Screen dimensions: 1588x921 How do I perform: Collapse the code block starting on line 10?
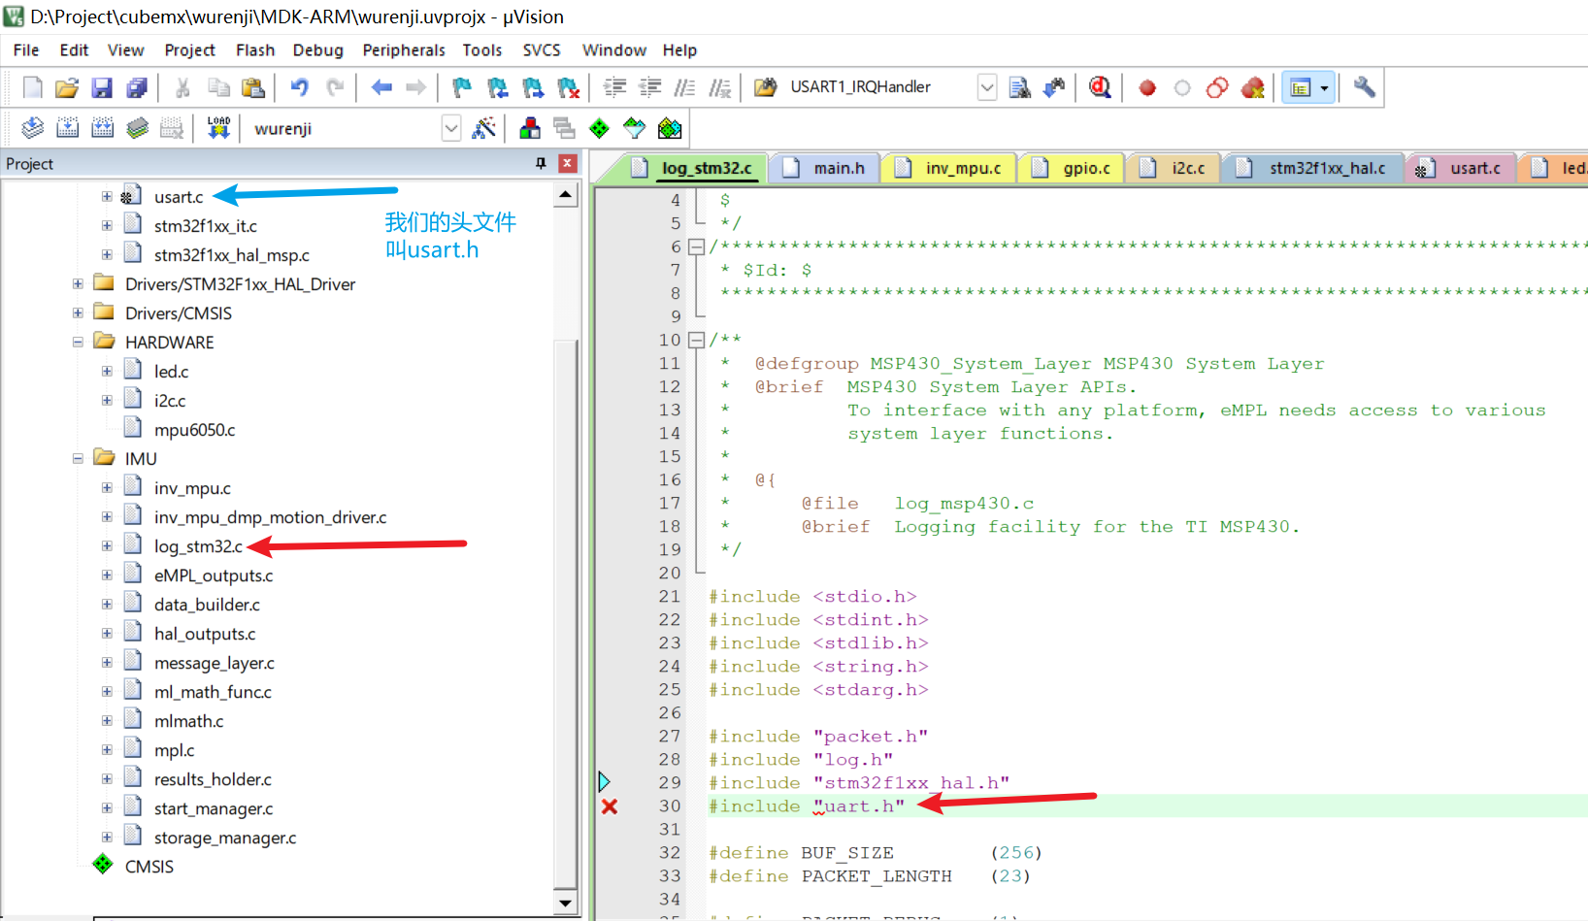click(x=696, y=340)
